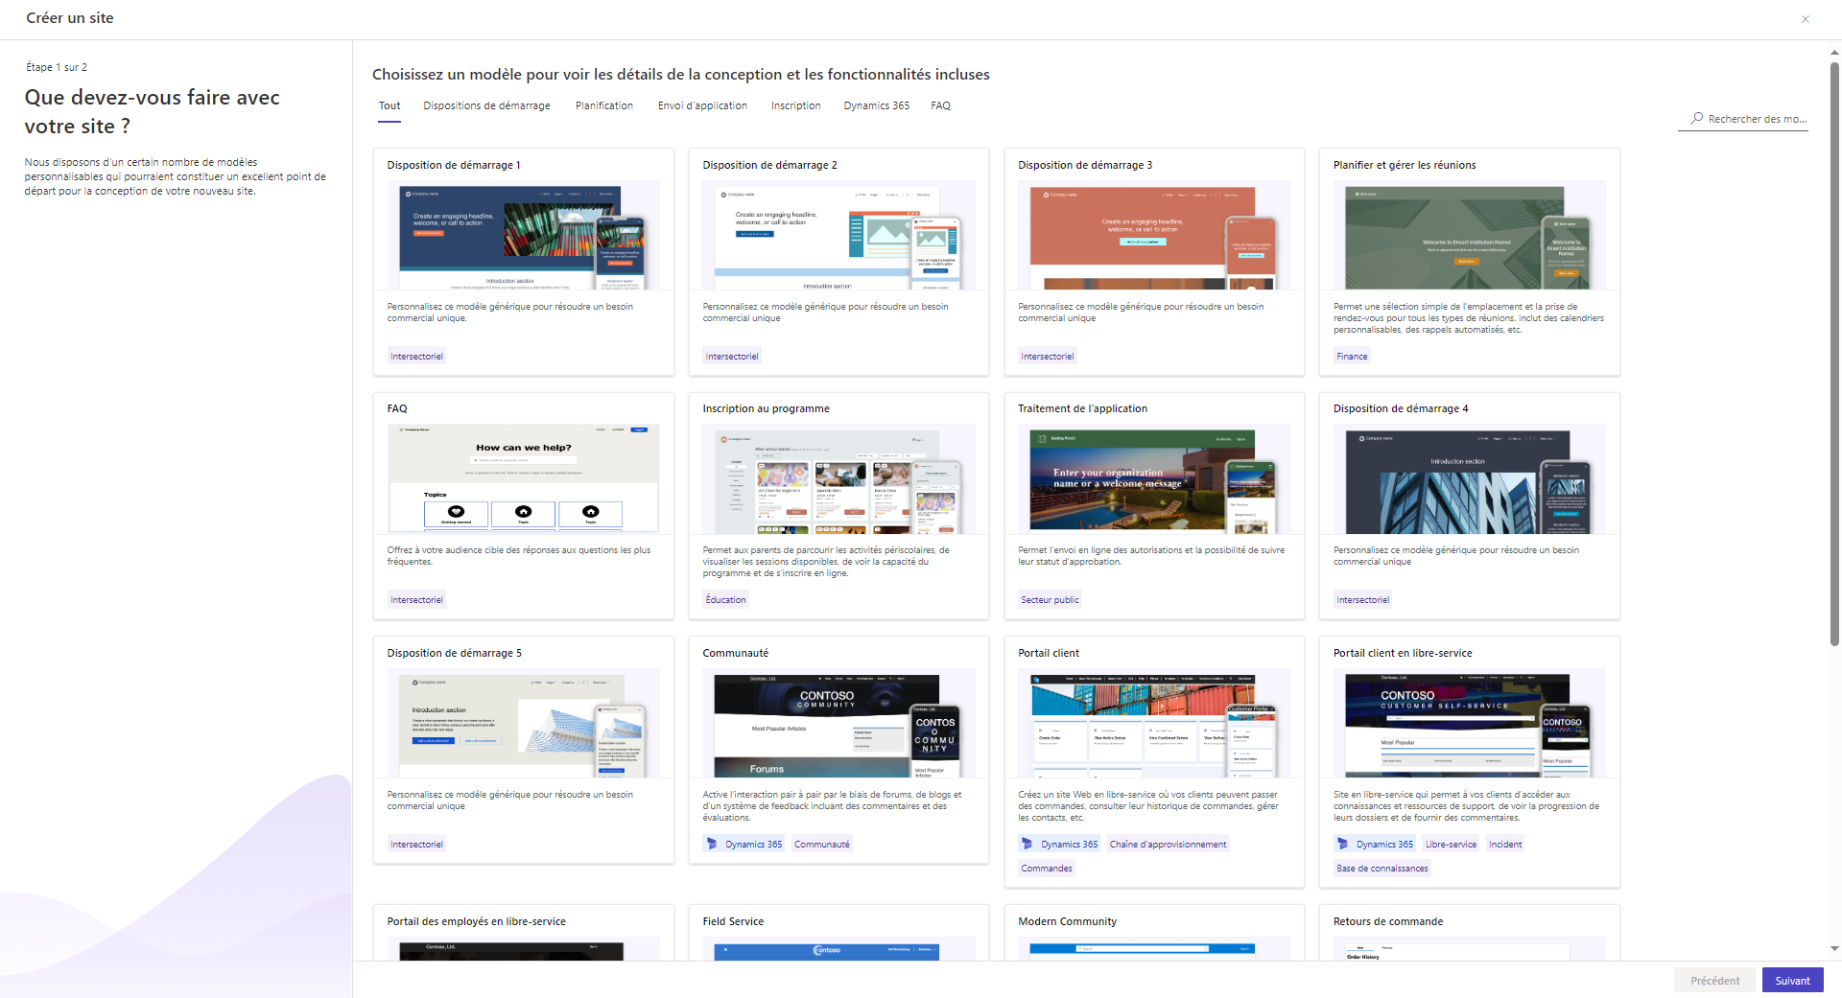Click the Dynamics 365 icon on Portail client card
Image resolution: width=1842 pixels, height=998 pixels.
[x=1027, y=844]
